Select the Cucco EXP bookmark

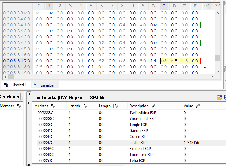[129, 137]
